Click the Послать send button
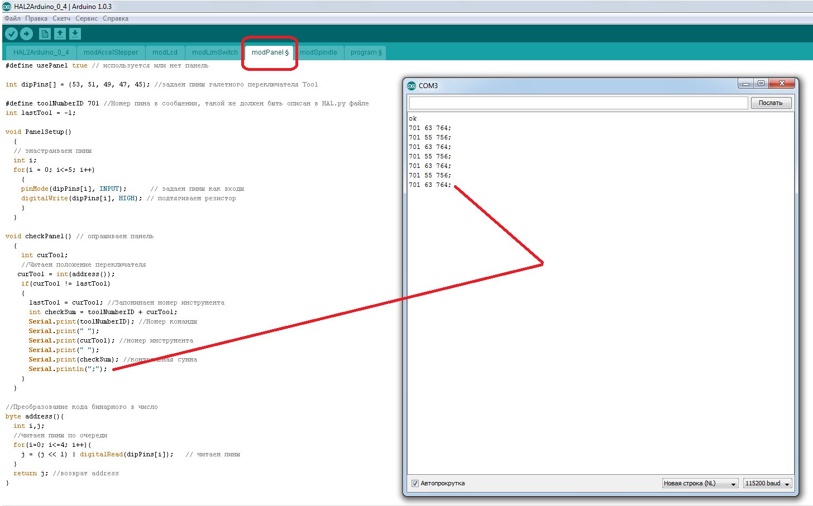Image resolution: width=813 pixels, height=506 pixels. (x=771, y=103)
